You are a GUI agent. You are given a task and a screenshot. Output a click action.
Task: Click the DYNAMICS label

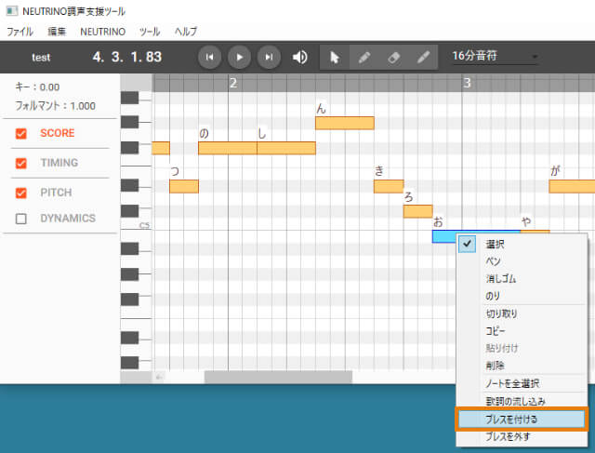point(68,219)
